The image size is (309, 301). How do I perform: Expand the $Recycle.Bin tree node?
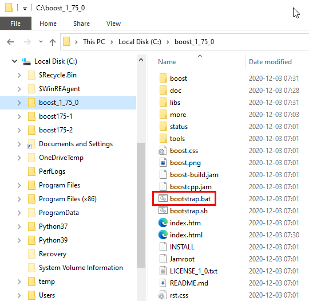pos(19,75)
